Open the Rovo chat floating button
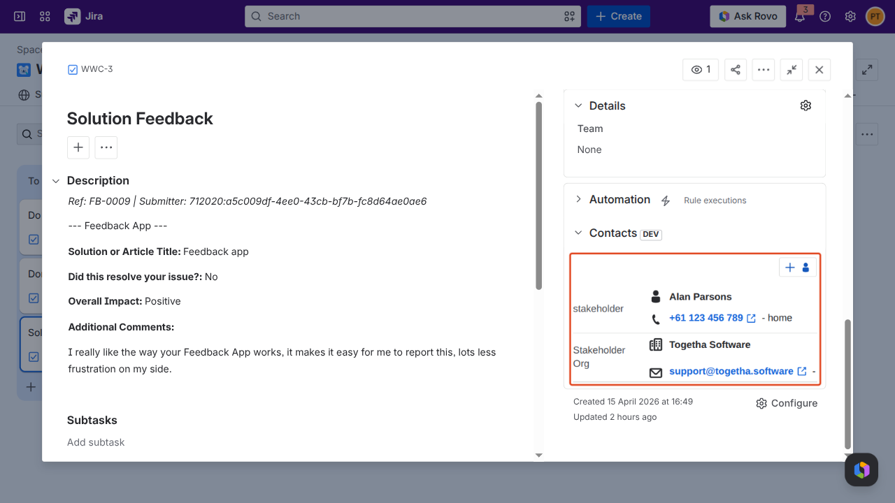 point(861,469)
